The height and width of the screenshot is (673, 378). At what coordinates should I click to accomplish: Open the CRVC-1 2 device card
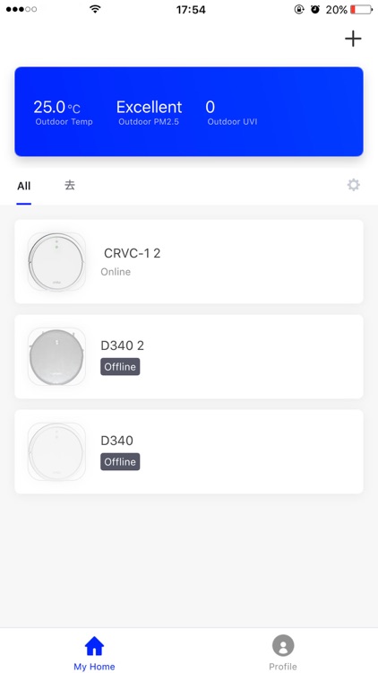click(x=189, y=261)
